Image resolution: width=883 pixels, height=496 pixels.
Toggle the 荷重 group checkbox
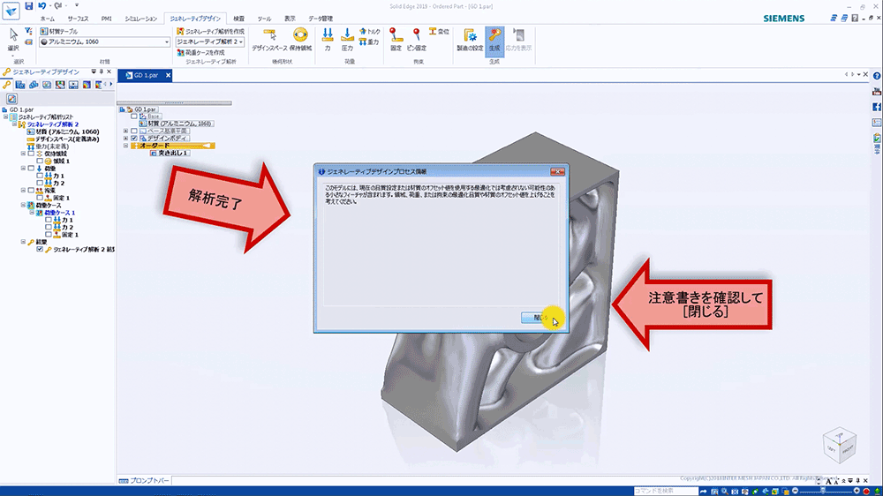coord(31,169)
